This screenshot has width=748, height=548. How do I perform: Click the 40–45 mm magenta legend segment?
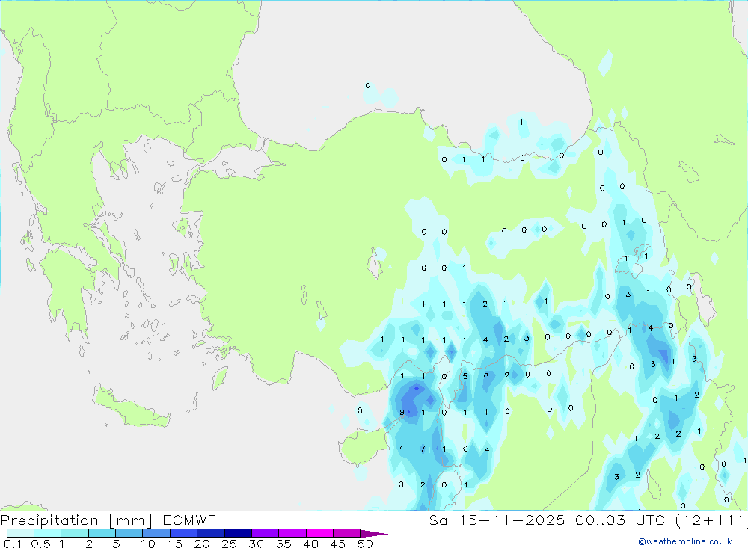click(319, 533)
